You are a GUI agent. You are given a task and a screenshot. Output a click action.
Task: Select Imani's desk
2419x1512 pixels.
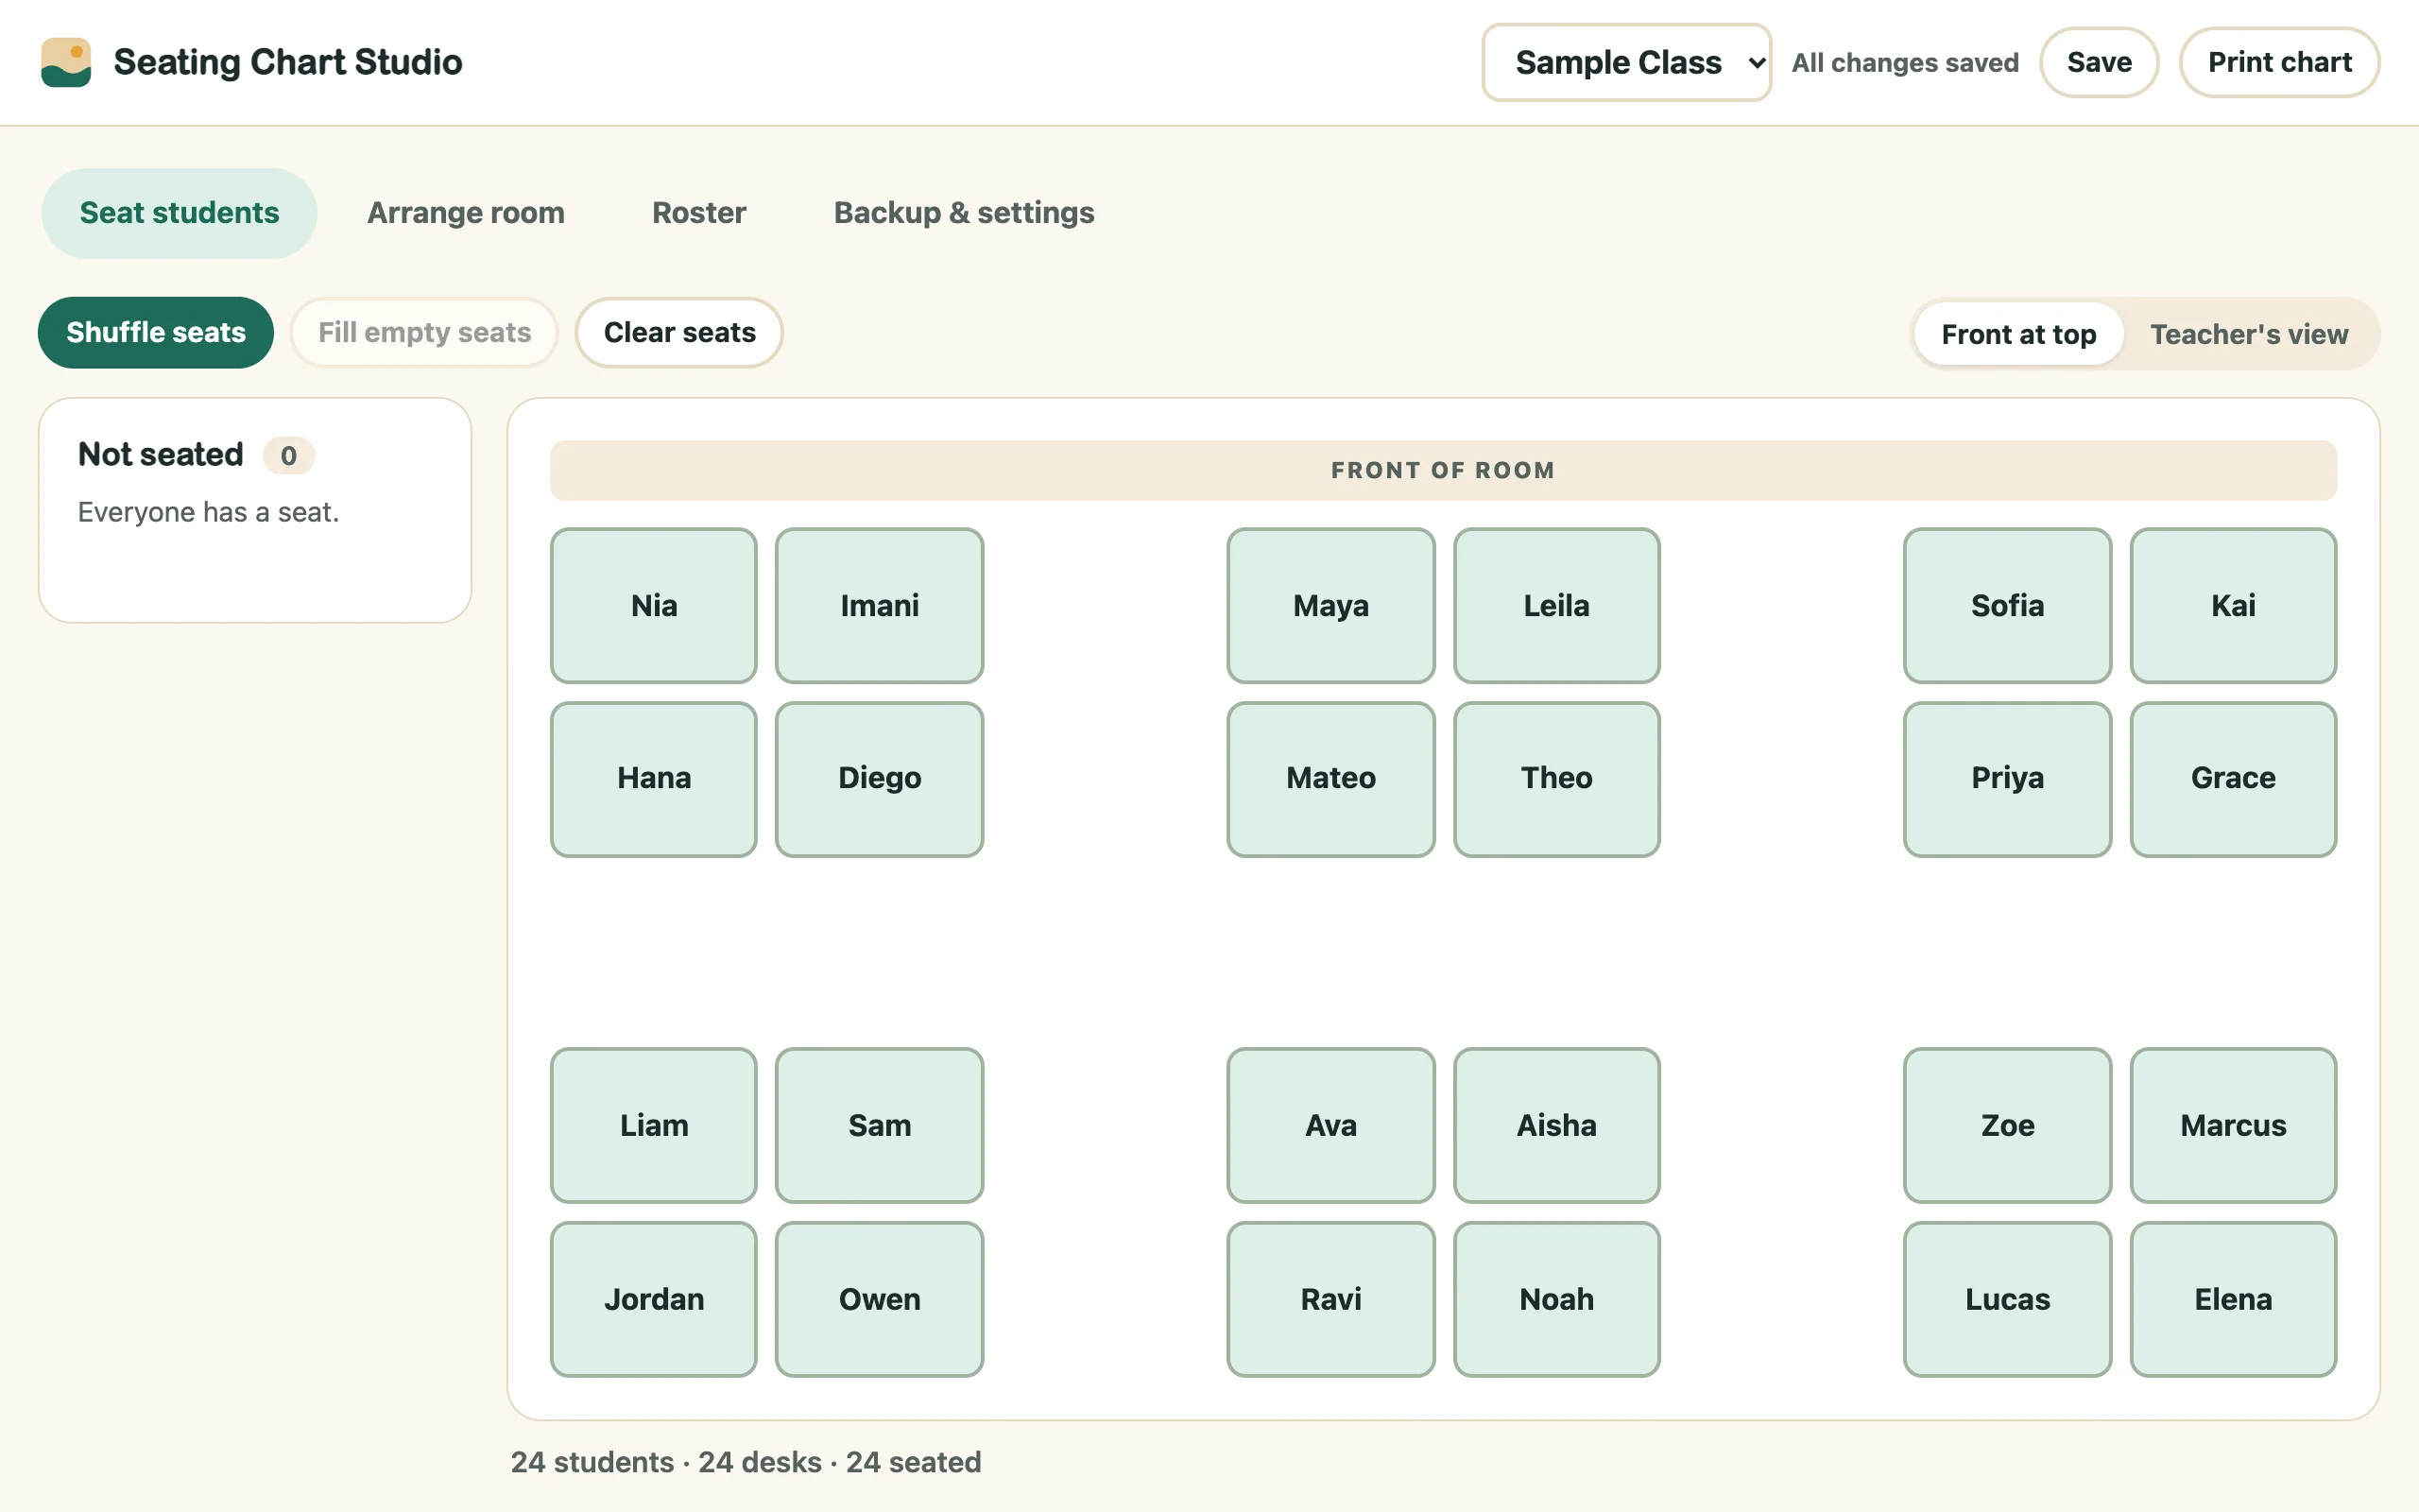879,605
